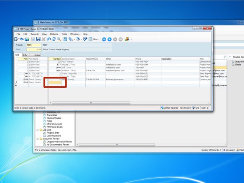Open the View menu
This screenshot has height=183, width=244.
[44, 34]
